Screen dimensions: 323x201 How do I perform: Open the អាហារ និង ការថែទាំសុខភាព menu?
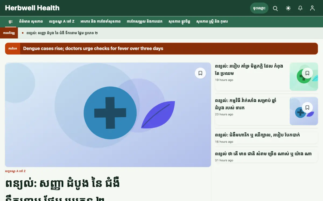(100, 21)
